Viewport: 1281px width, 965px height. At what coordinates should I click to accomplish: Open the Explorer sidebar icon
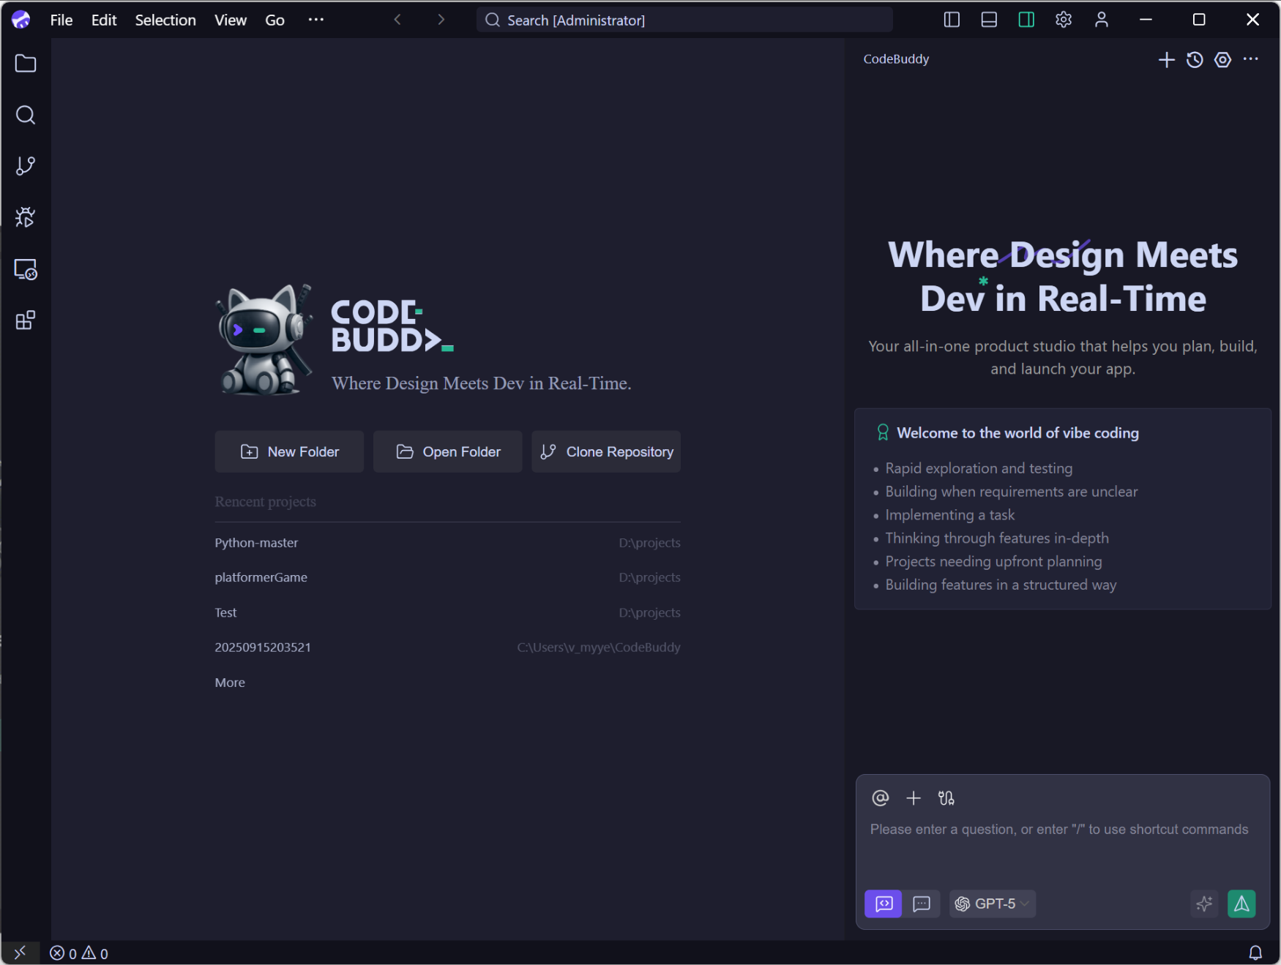[25, 64]
